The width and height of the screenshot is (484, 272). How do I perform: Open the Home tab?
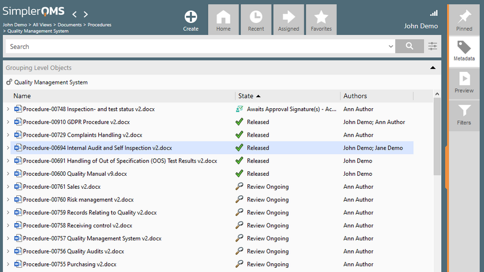[x=224, y=20]
